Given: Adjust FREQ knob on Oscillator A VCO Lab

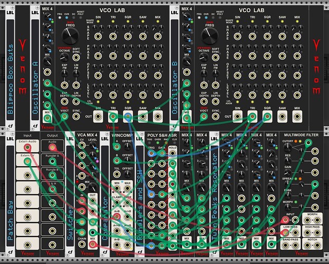Looking at the screenshot, I should [x=70, y=36].
